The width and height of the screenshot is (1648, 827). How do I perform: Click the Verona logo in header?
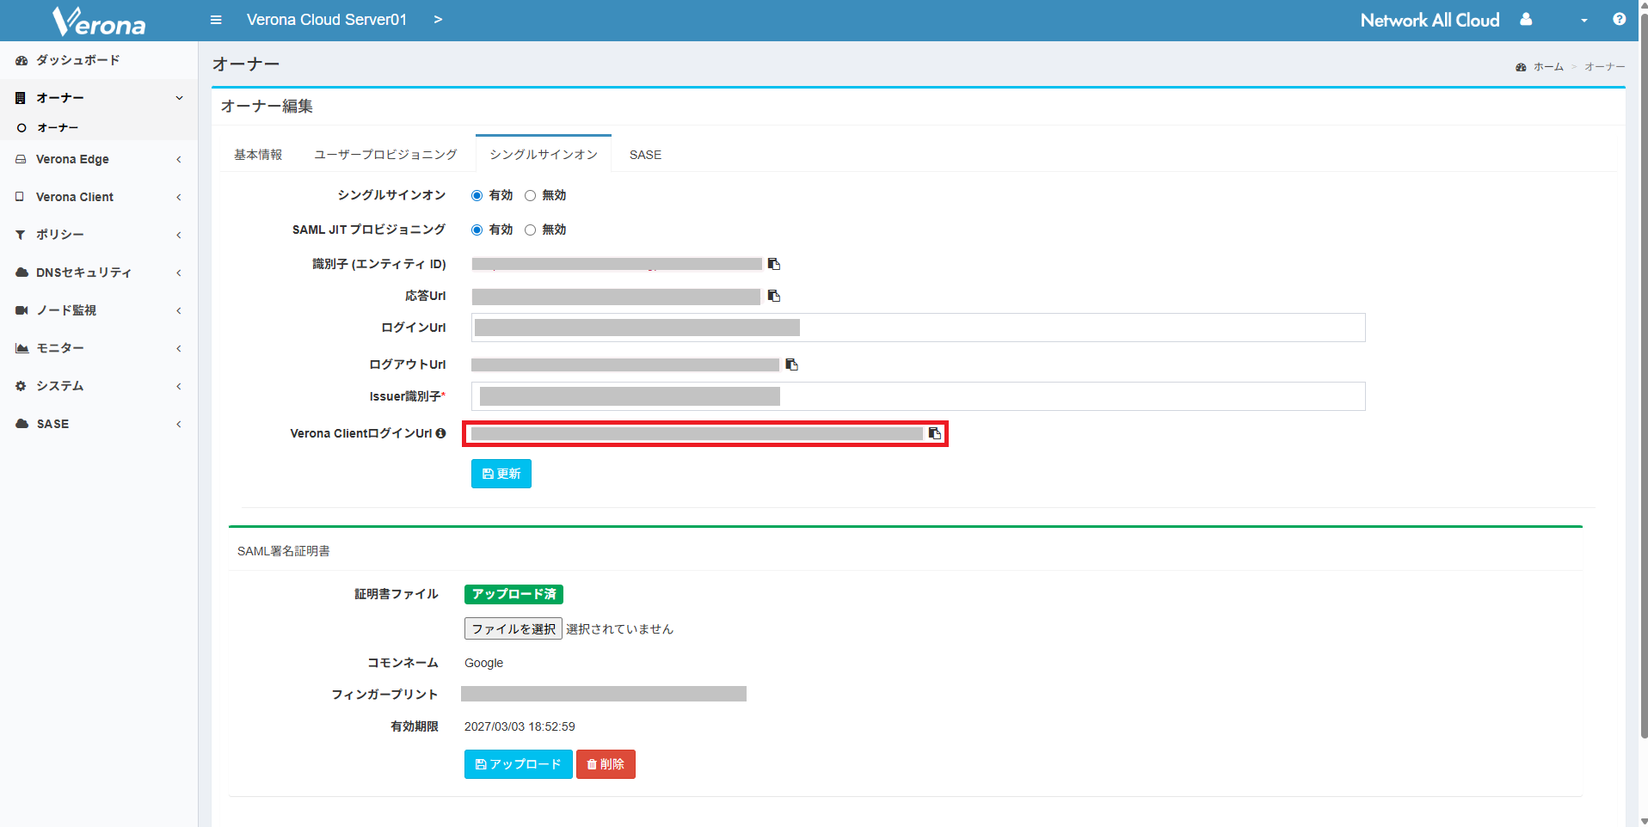click(99, 21)
